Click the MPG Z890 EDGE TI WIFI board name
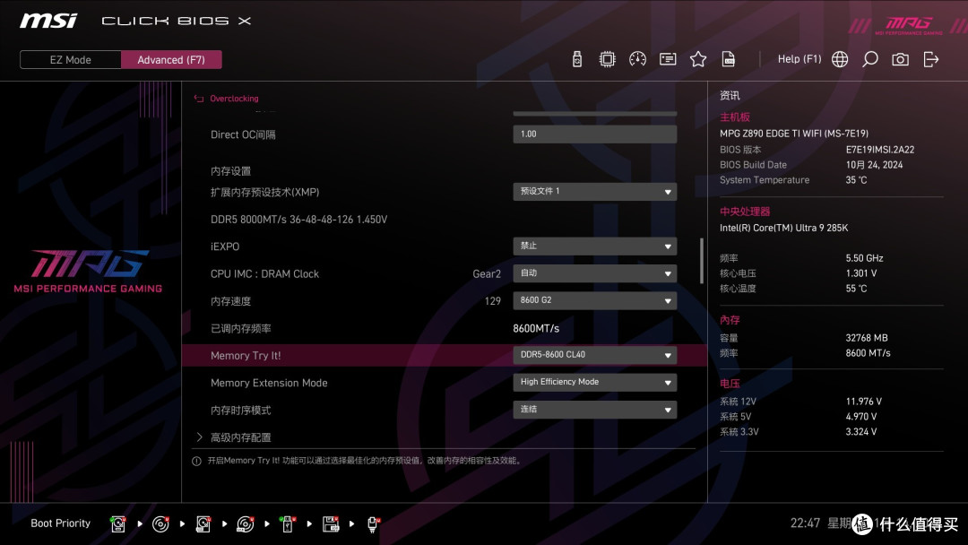This screenshot has height=545, width=968. (x=794, y=134)
